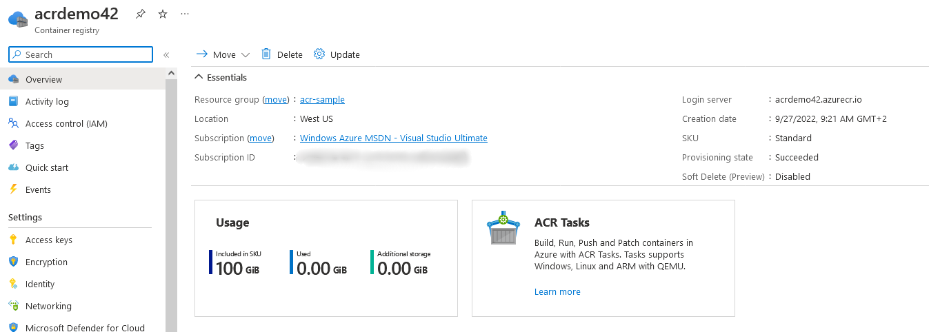Click the 100 GiB included value
The height and width of the screenshot is (332, 929).
point(237,268)
